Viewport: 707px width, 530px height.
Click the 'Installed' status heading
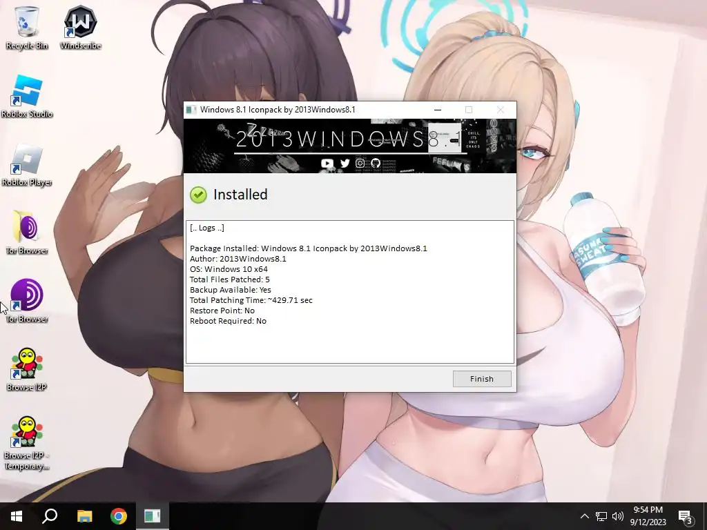(x=240, y=195)
